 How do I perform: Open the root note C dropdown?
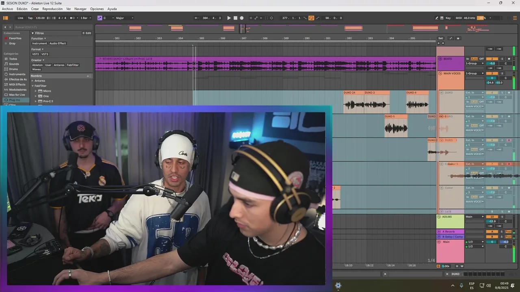[108, 18]
